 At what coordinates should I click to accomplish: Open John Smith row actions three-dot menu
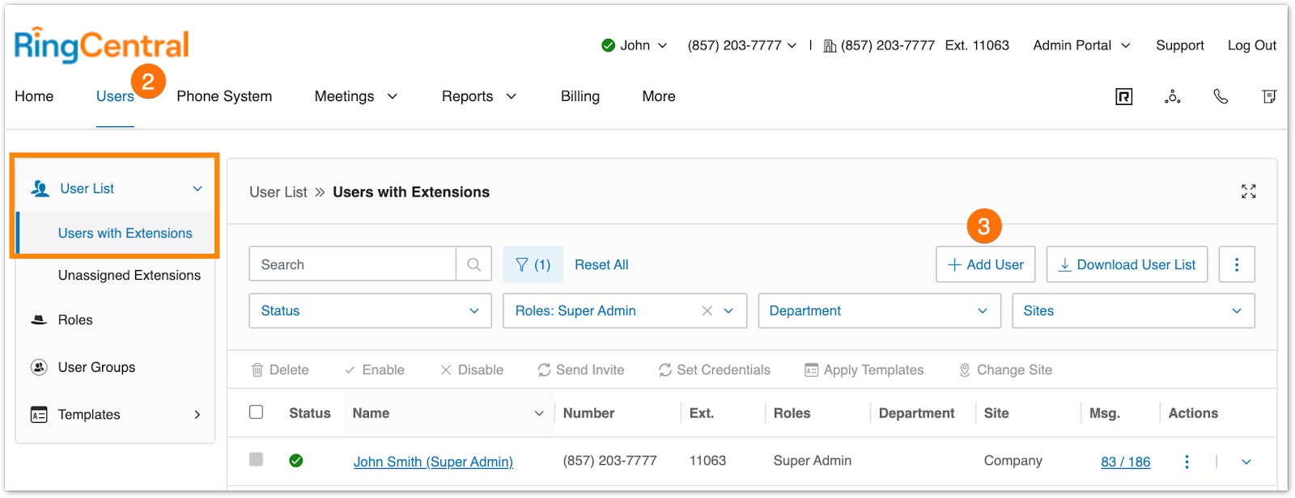(1187, 462)
